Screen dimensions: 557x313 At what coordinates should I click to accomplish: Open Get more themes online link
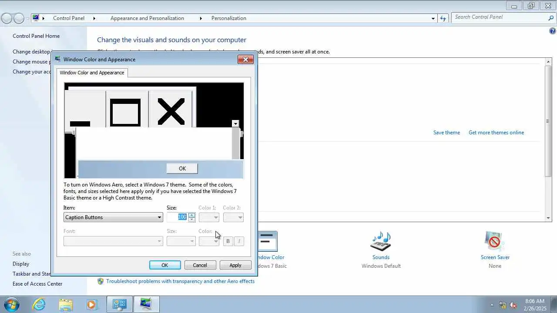click(x=496, y=133)
